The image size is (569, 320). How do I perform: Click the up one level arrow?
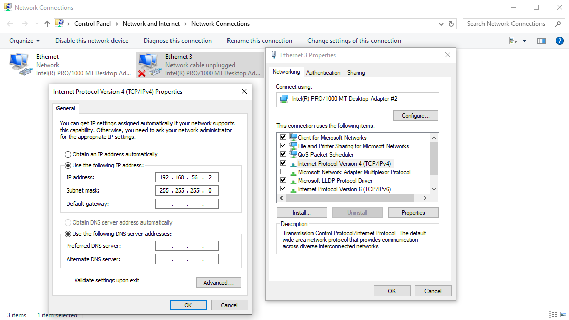[47, 23]
